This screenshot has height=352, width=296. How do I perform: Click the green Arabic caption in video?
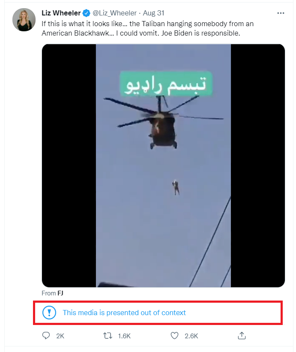coord(166,84)
